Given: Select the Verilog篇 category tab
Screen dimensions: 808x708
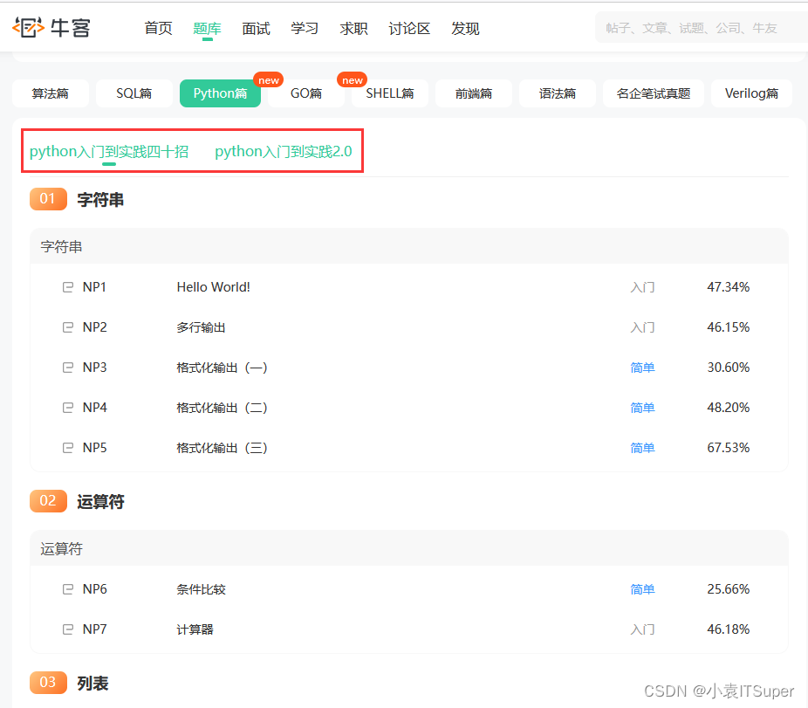Looking at the screenshot, I should (x=751, y=93).
